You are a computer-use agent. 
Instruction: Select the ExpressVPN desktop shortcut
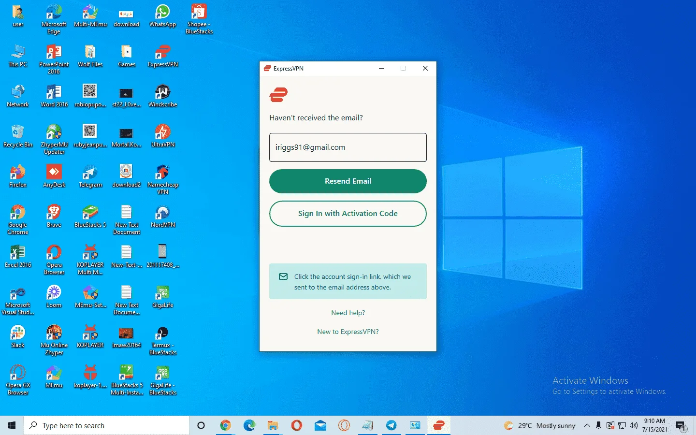point(163,56)
